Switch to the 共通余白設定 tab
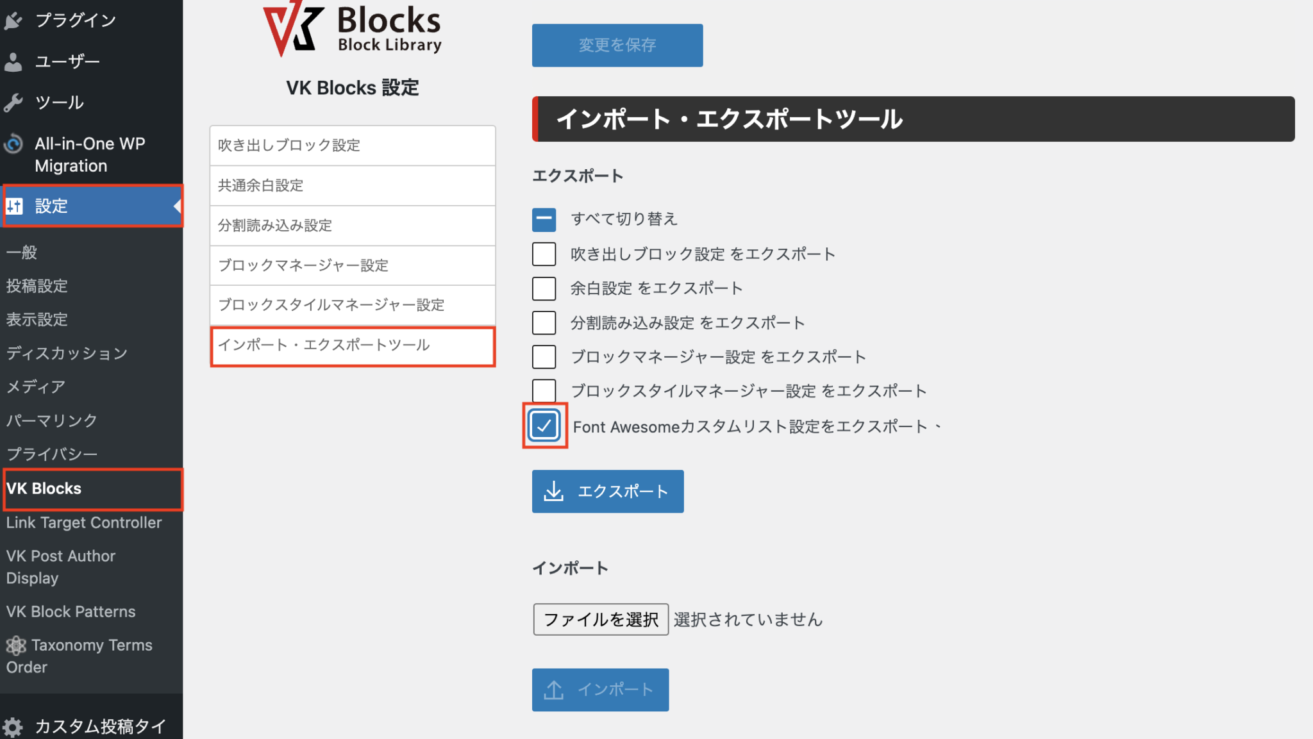Viewport: 1313px width, 739px height. pyautogui.click(x=352, y=185)
